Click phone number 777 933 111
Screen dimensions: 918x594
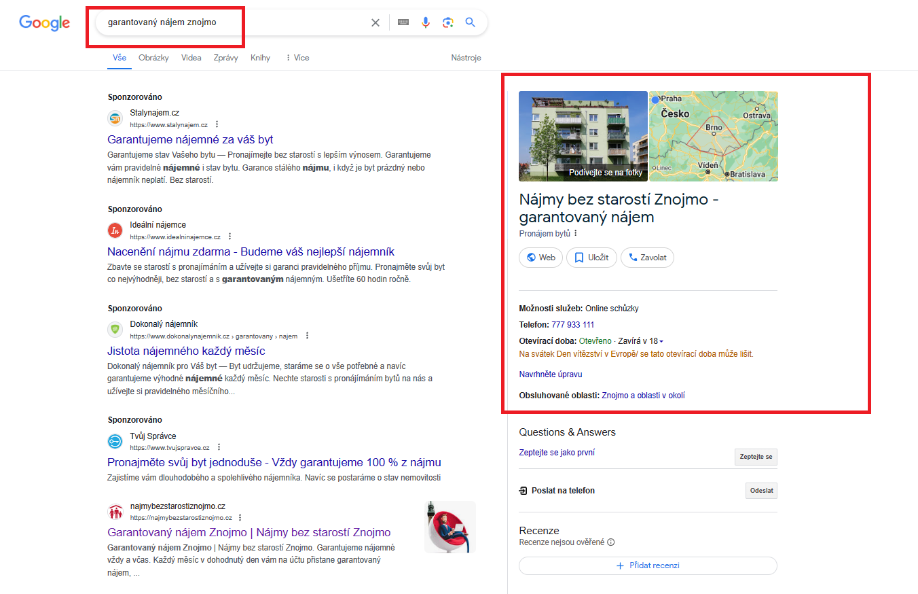572,325
